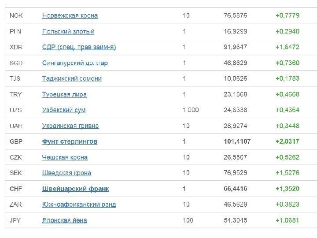Screen dimensions: 317x238
Task: Open the bold Фунт стерлингов link
Action: click(x=70, y=141)
